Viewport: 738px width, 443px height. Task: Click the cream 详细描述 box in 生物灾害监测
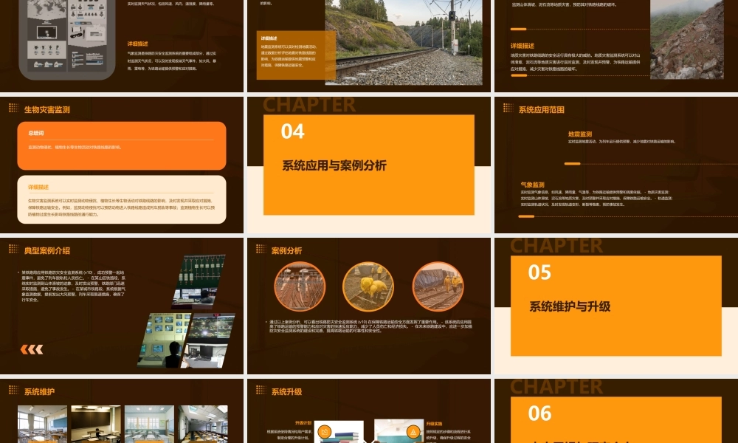122,199
